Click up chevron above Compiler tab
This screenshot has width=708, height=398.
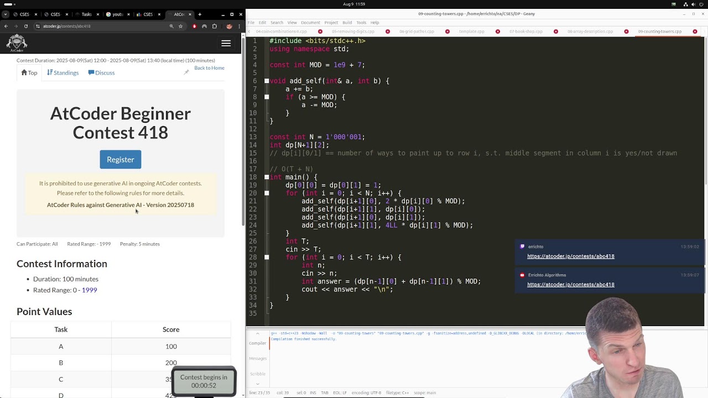(x=257, y=334)
